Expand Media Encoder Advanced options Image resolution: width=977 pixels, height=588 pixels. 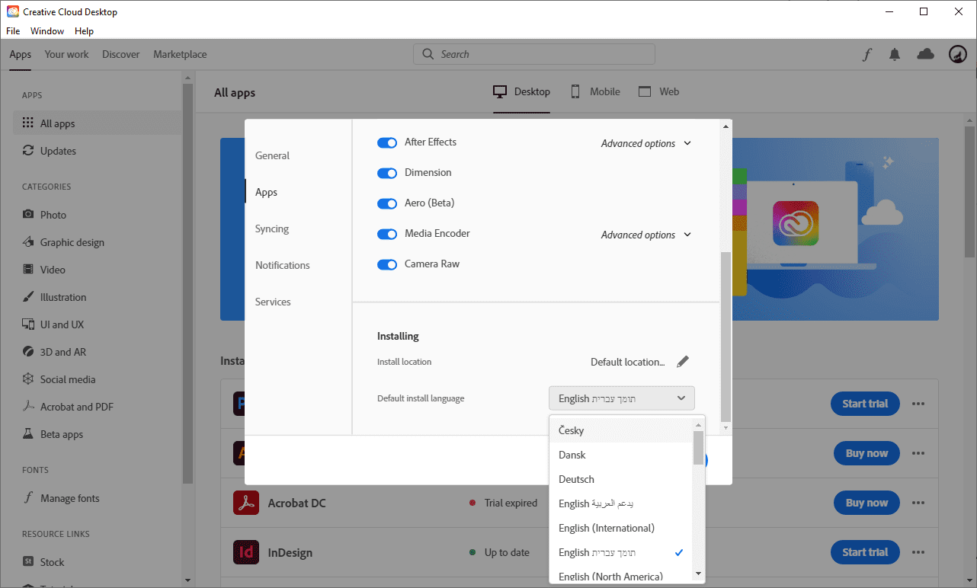(645, 235)
